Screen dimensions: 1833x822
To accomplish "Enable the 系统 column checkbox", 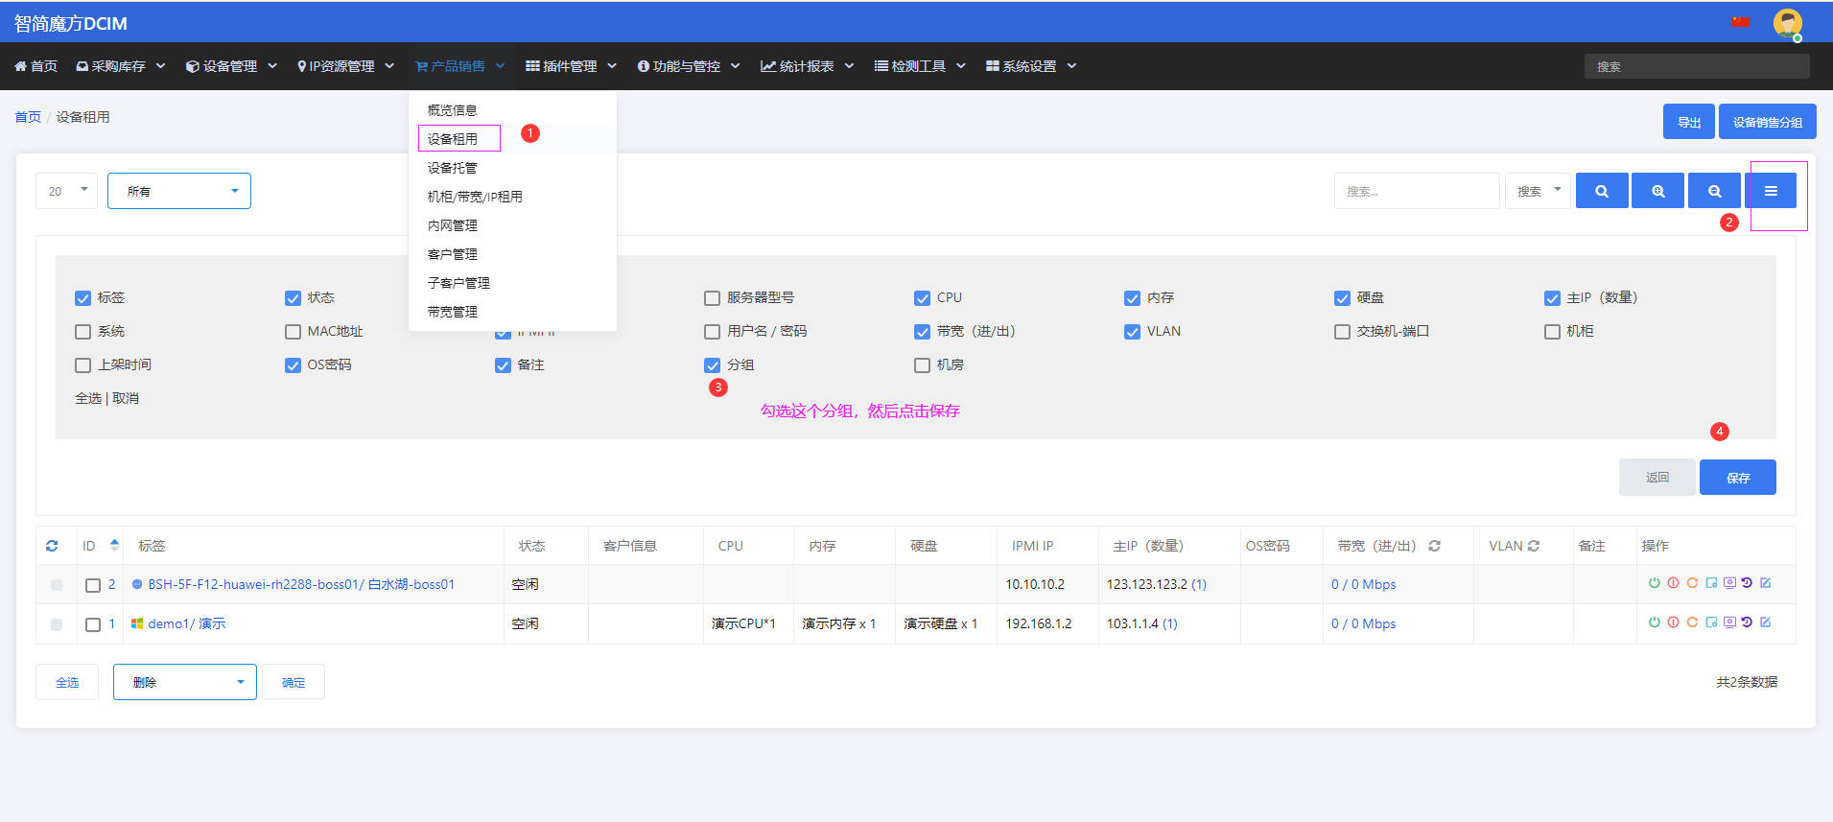I will [x=82, y=332].
